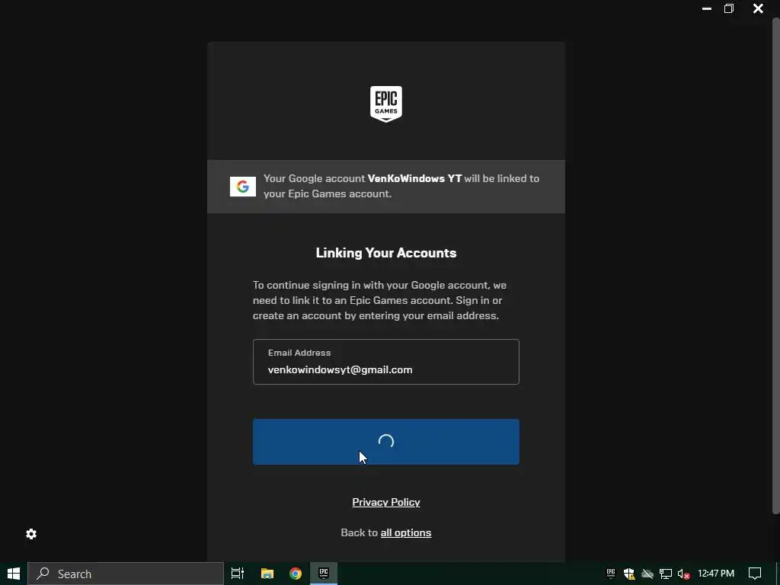Go back to all options link

click(x=406, y=532)
